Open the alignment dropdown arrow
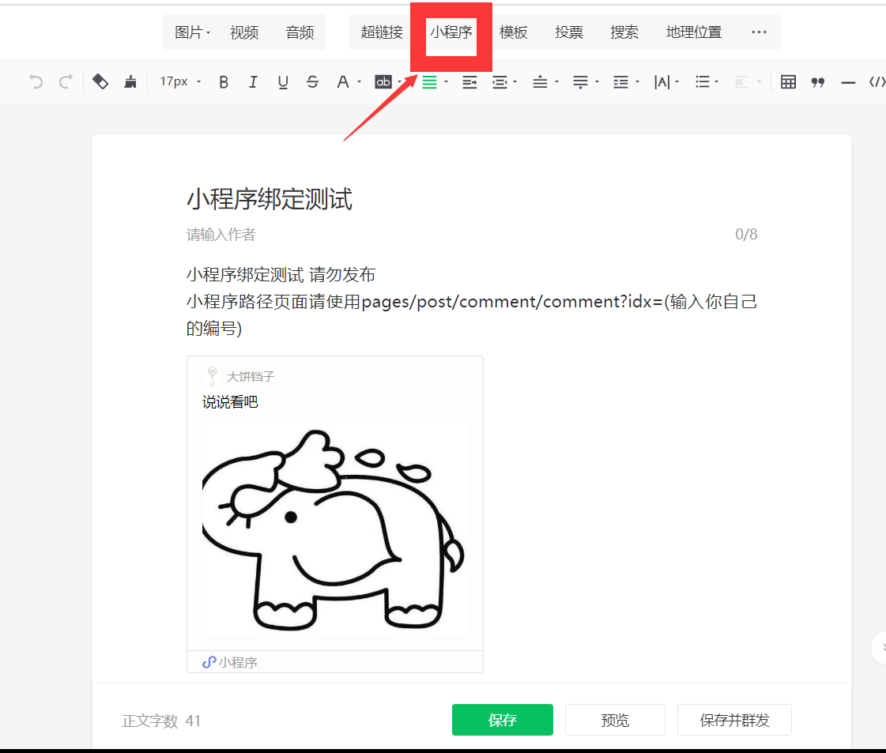This screenshot has height=753, width=886. pos(447,82)
